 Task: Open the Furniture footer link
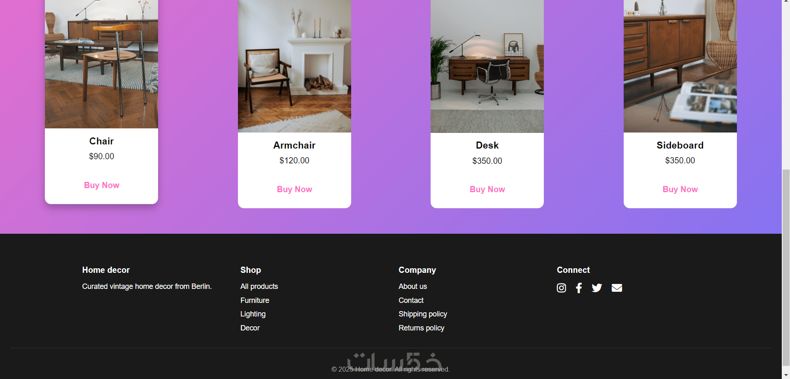[x=255, y=300]
